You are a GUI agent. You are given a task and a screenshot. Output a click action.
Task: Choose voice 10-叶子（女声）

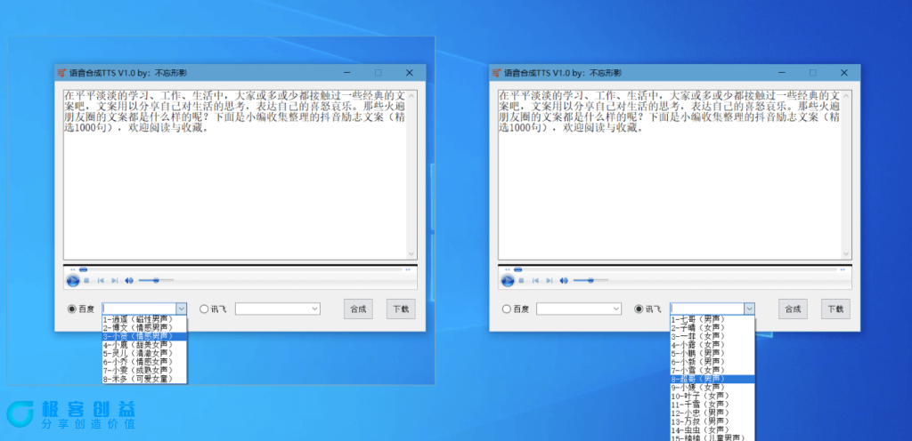click(x=712, y=396)
